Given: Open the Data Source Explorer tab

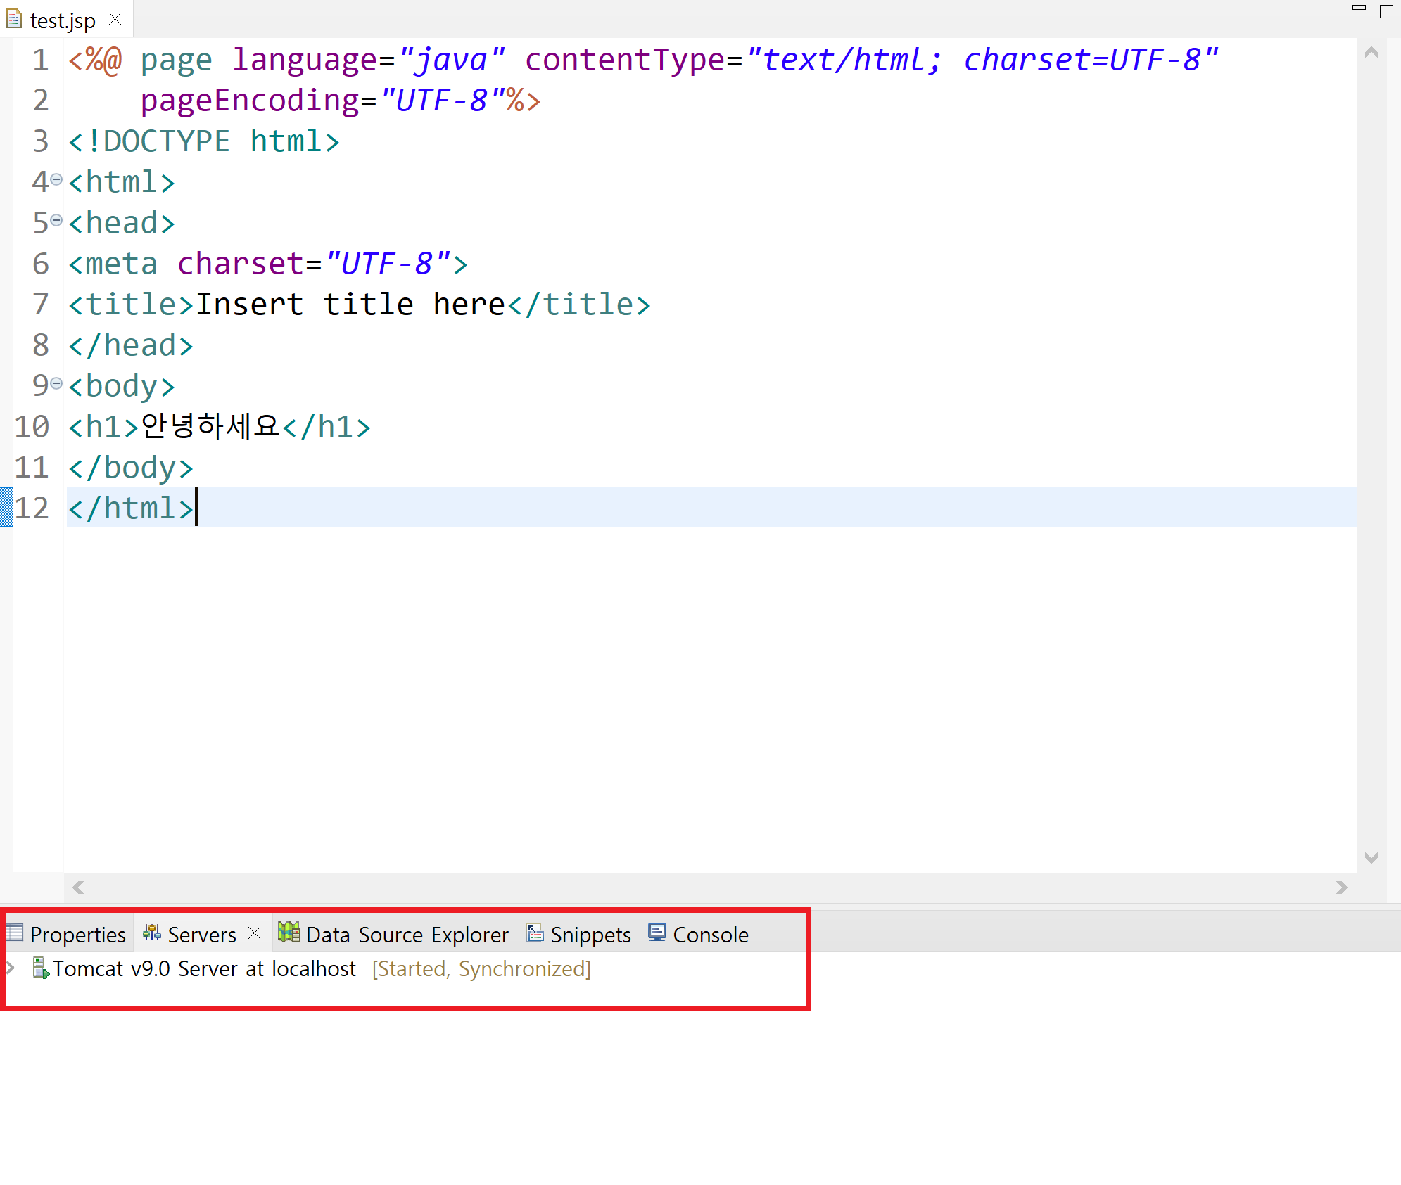Looking at the screenshot, I should pos(407,935).
